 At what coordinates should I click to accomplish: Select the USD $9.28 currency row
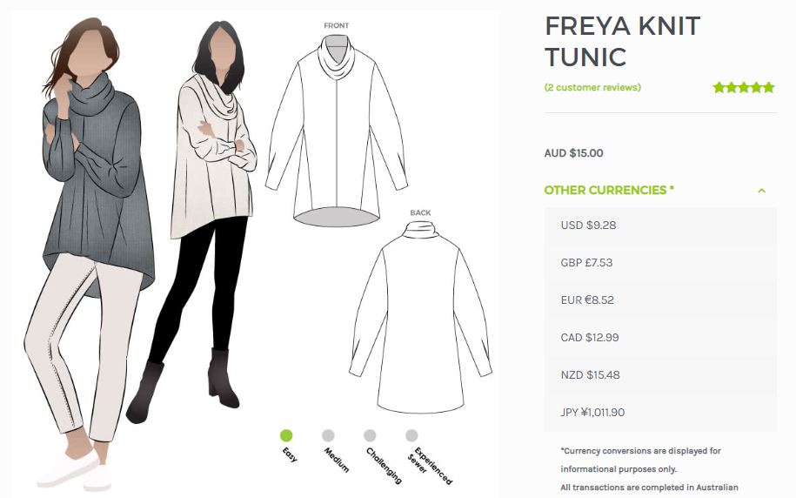pyautogui.click(x=660, y=225)
